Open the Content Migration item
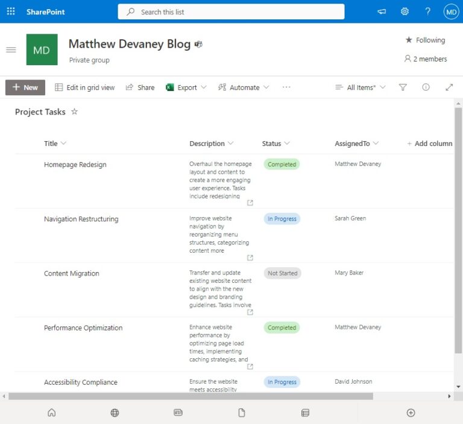 point(72,273)
